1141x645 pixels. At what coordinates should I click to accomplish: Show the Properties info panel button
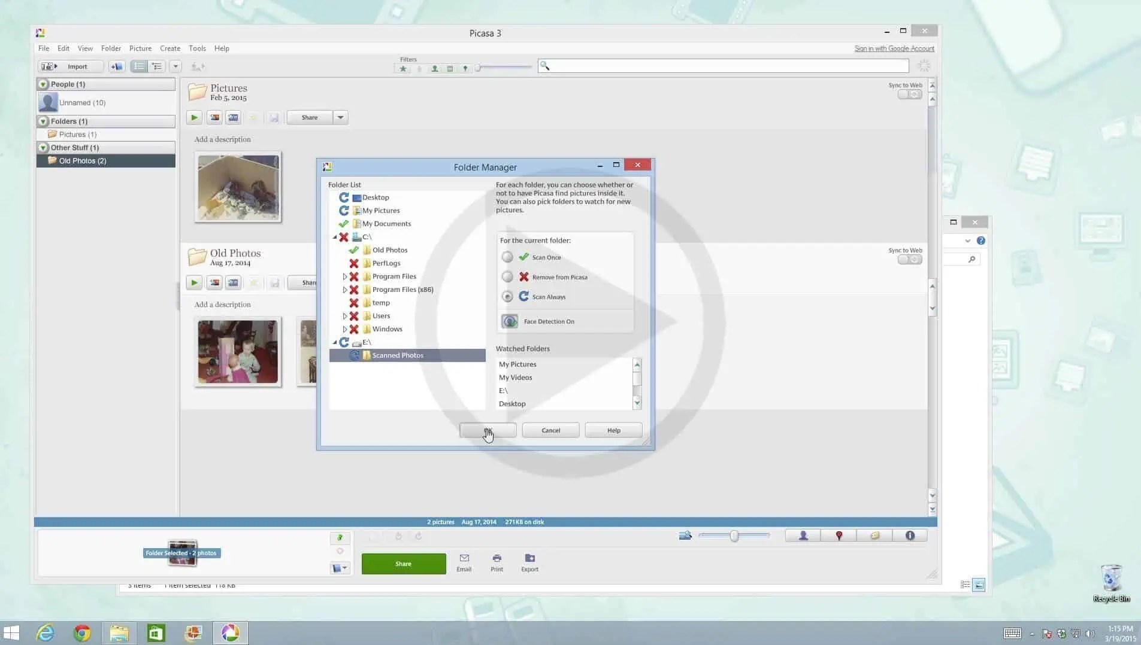(x=910, y=536)
